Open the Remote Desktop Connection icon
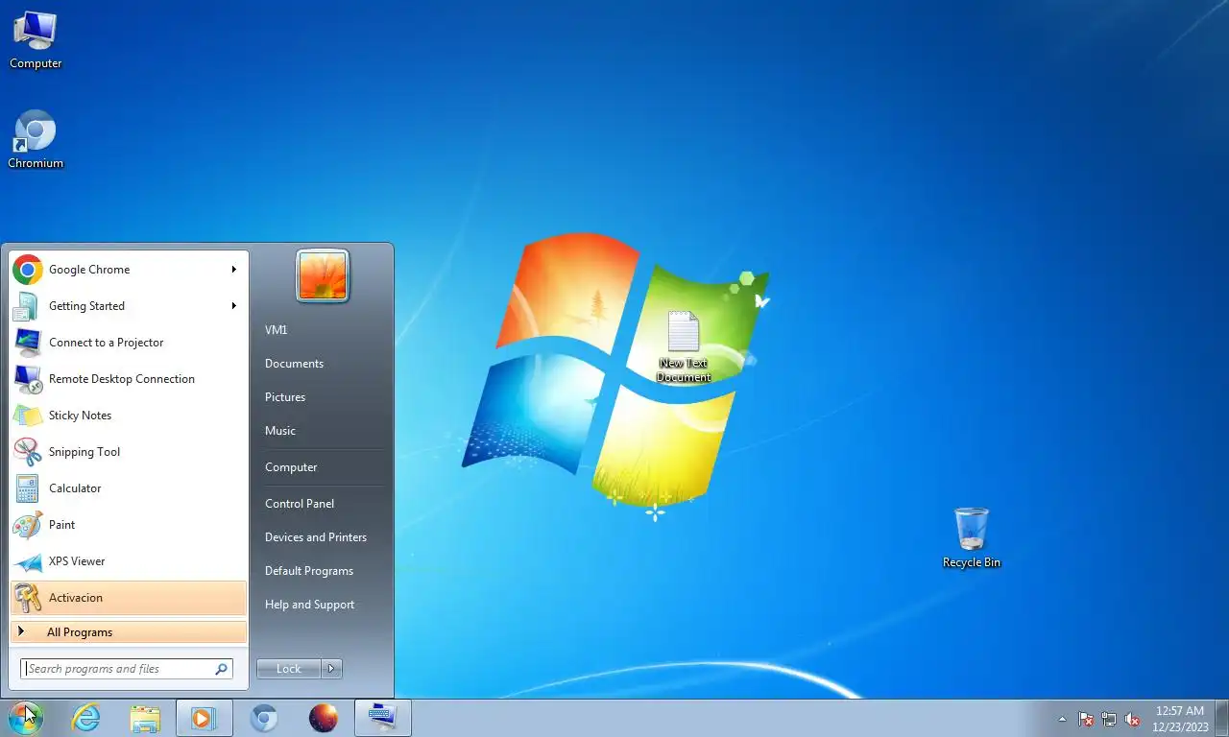The width and height of the screenshot is (1229, 737). click(x=28, y=379)
